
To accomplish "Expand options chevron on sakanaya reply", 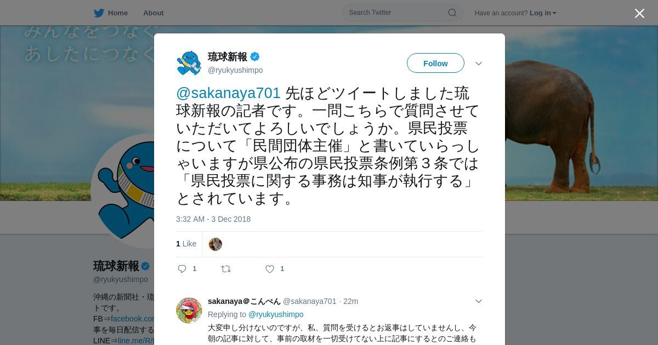I will pyautogui.click(x=479, y=301).
